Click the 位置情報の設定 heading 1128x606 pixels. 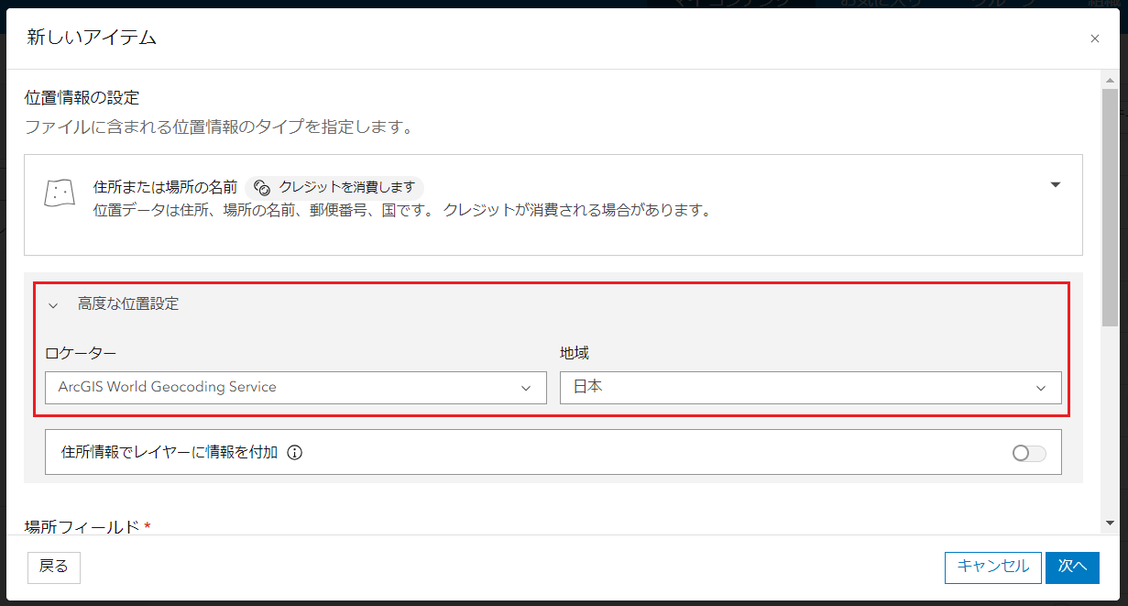(x=82, y=96)
